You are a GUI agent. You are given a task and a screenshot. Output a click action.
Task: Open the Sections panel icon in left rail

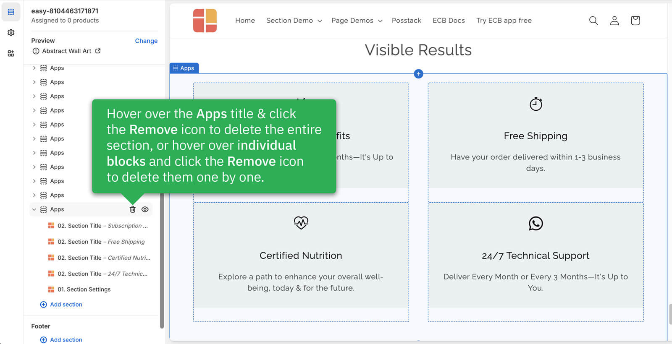tap(11, 12)
